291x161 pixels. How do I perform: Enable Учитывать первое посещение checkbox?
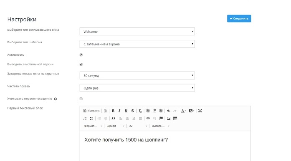click(x=81, y=99)
